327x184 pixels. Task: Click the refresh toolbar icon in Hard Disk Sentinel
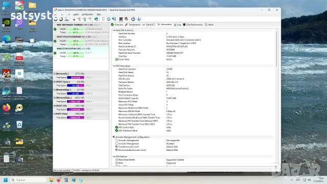56,19
